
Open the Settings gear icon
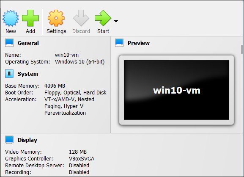pyautogui.click(x=56, y=18)
